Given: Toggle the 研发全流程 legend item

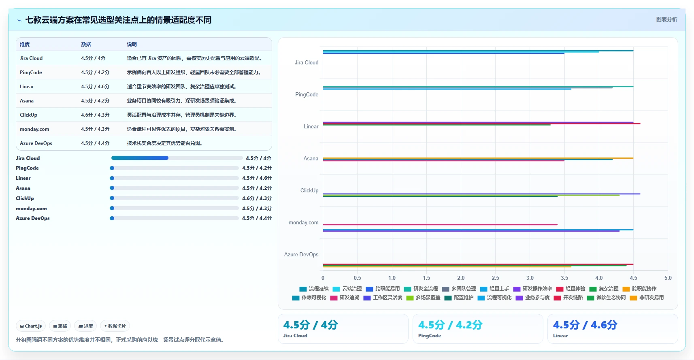Looking at the screenshot, I should tap(421, 289).
